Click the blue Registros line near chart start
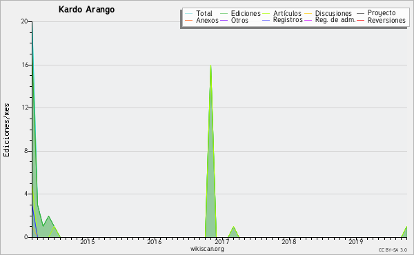Screen dimensions: 414x255 [34, 221]
